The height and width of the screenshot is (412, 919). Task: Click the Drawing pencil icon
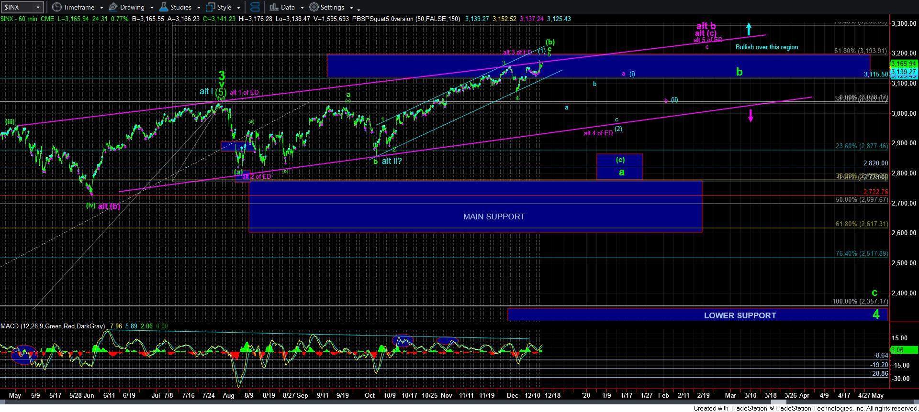pyautogui.click(x=113, y=7)
